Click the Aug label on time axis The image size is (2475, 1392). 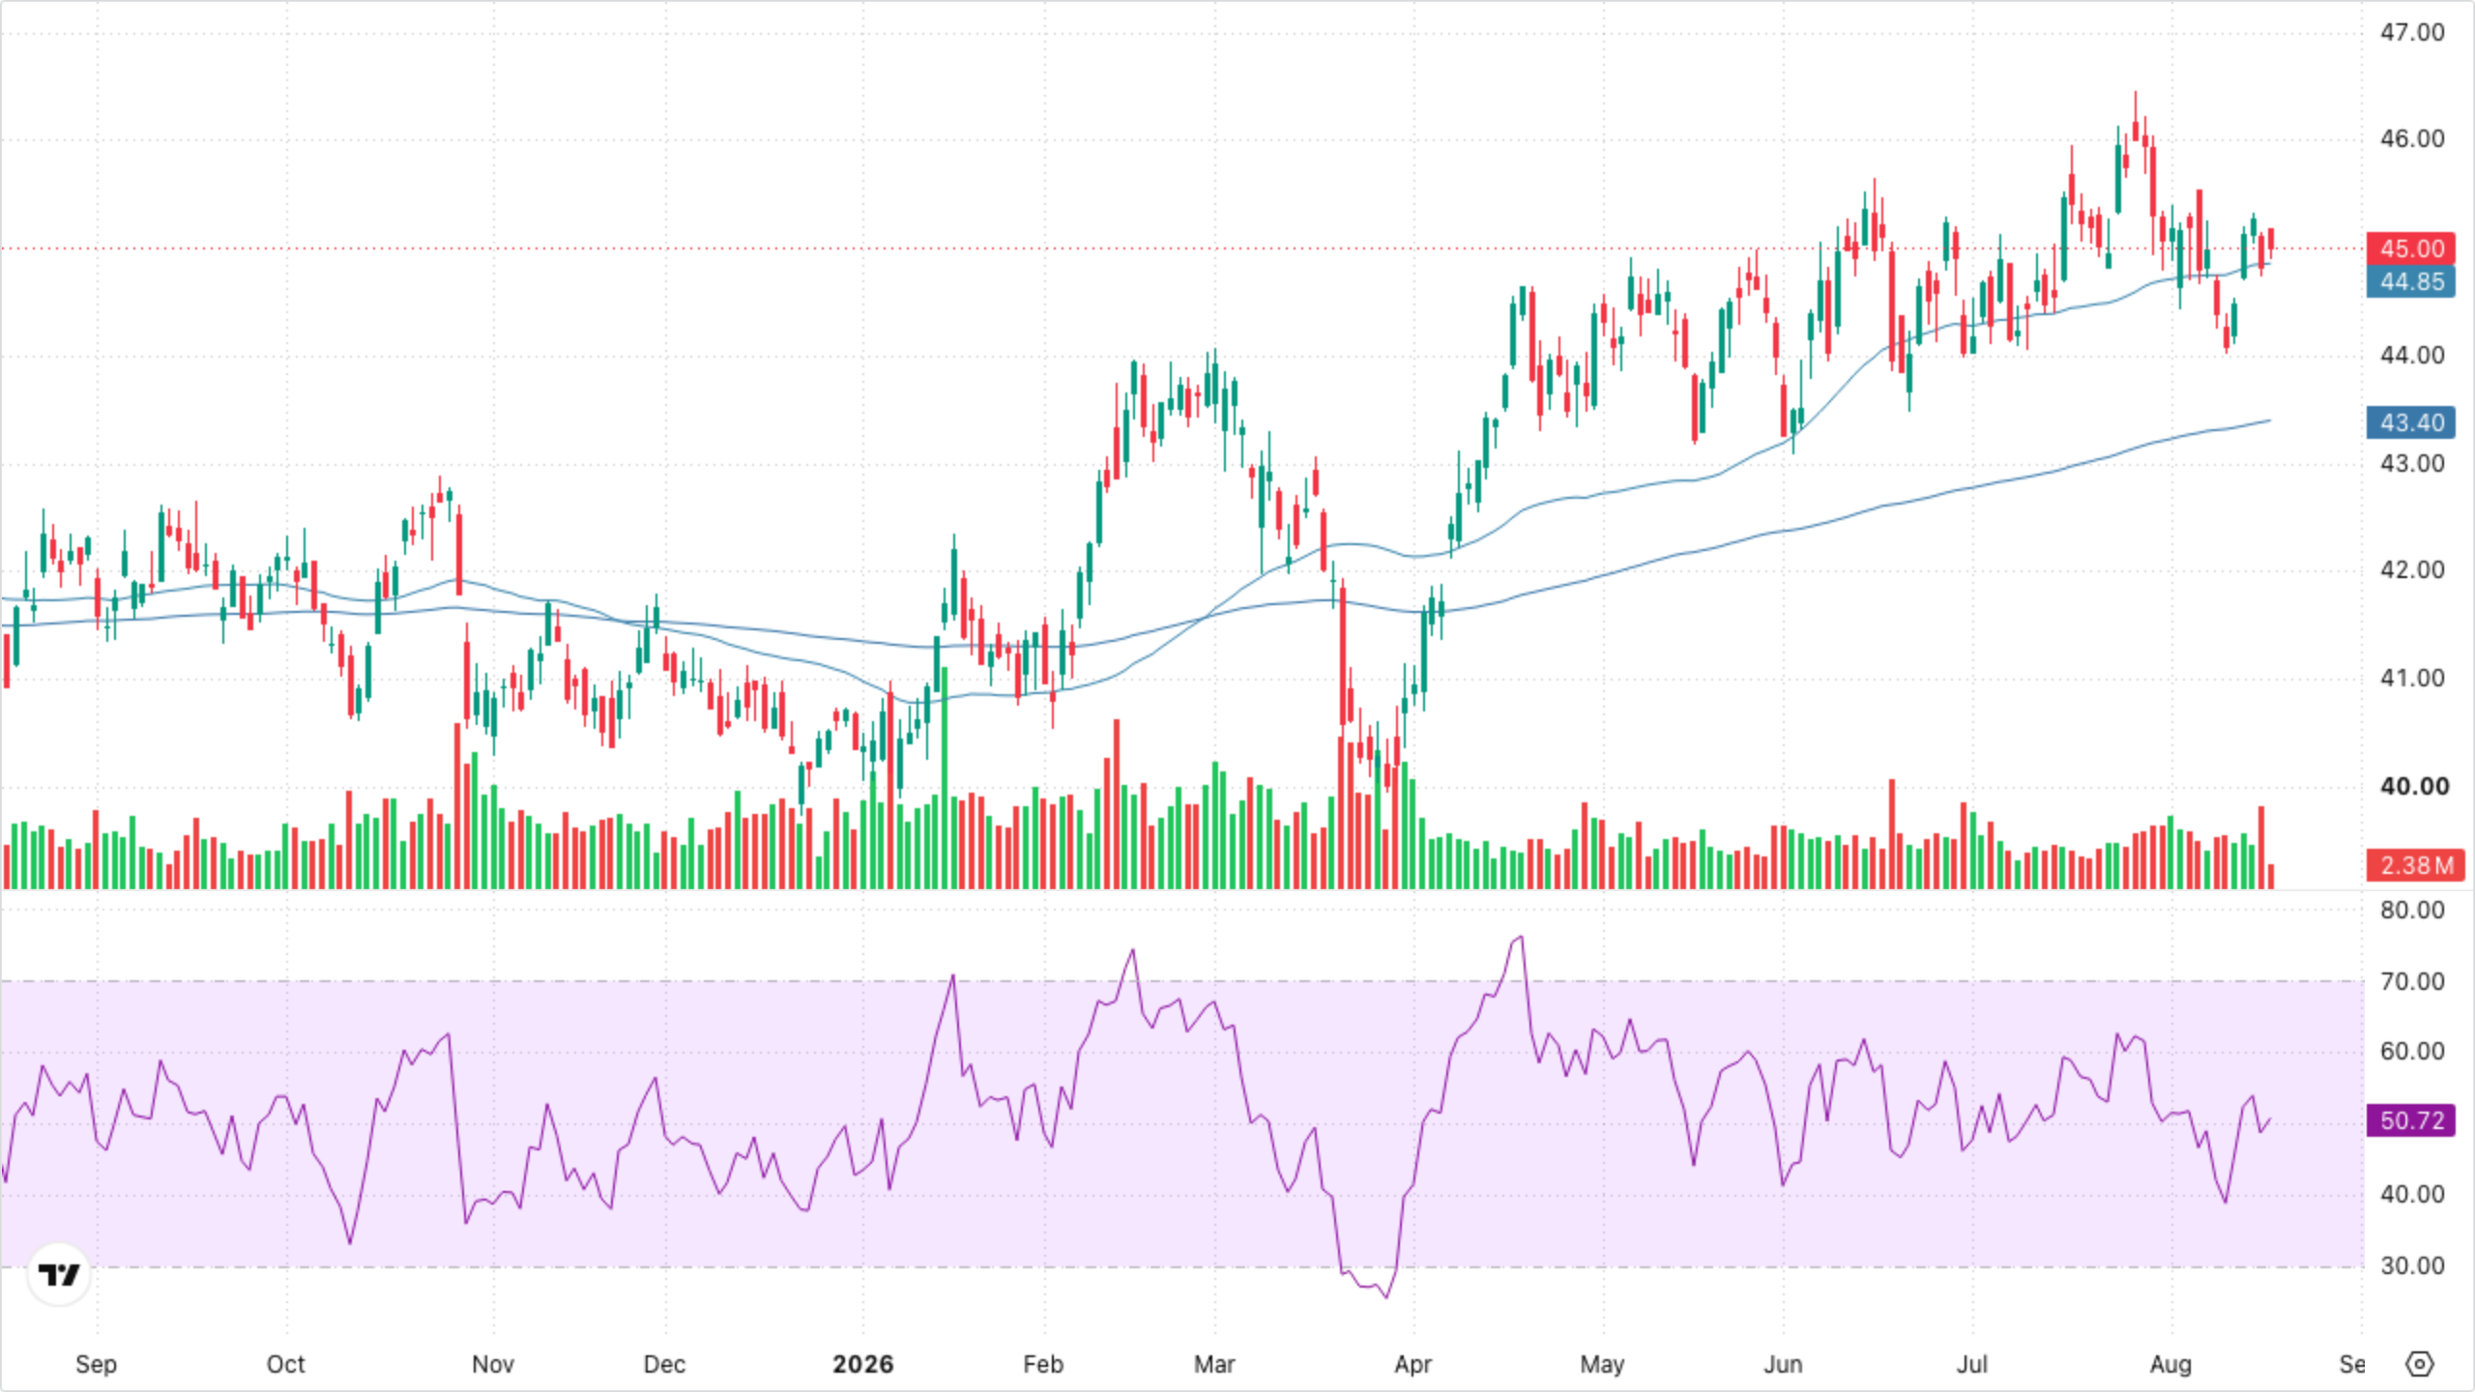pyautogui.click(x=2169, y=1364)
